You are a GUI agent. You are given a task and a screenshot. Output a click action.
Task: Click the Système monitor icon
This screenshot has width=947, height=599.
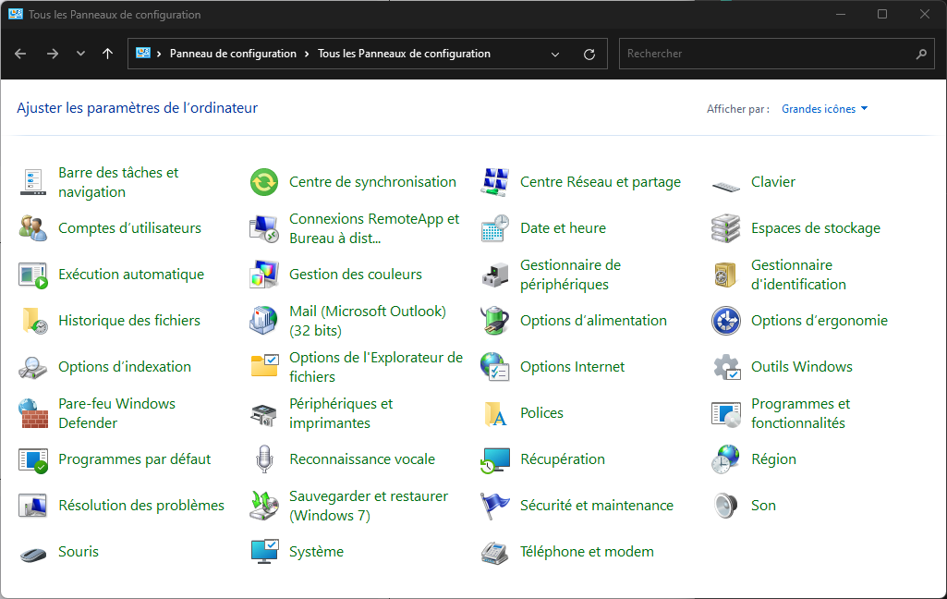coord(264,552)
